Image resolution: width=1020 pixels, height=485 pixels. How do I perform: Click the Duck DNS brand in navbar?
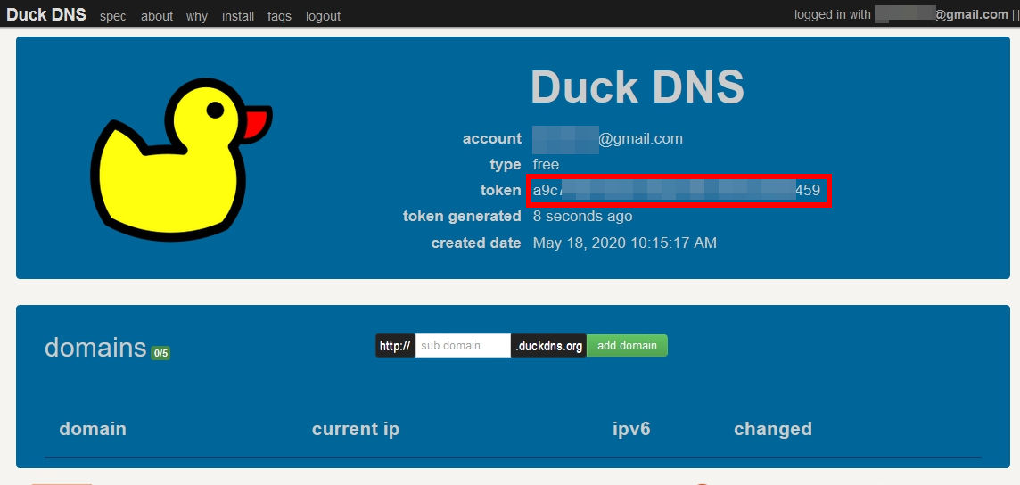pyautogui.click(x=46, y=15)
